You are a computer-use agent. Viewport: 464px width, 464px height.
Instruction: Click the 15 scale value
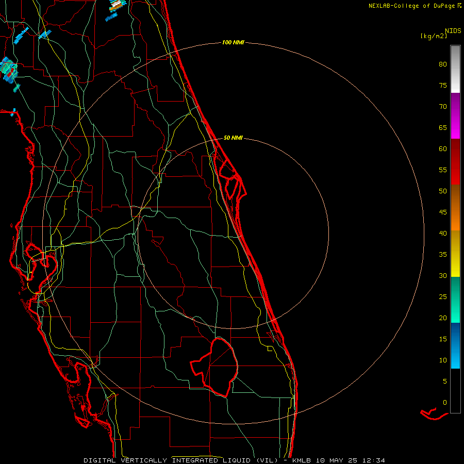click(443, 339)
